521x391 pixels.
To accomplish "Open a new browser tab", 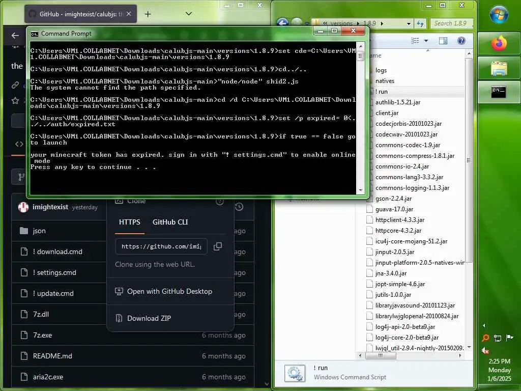I will coord(148,14).
